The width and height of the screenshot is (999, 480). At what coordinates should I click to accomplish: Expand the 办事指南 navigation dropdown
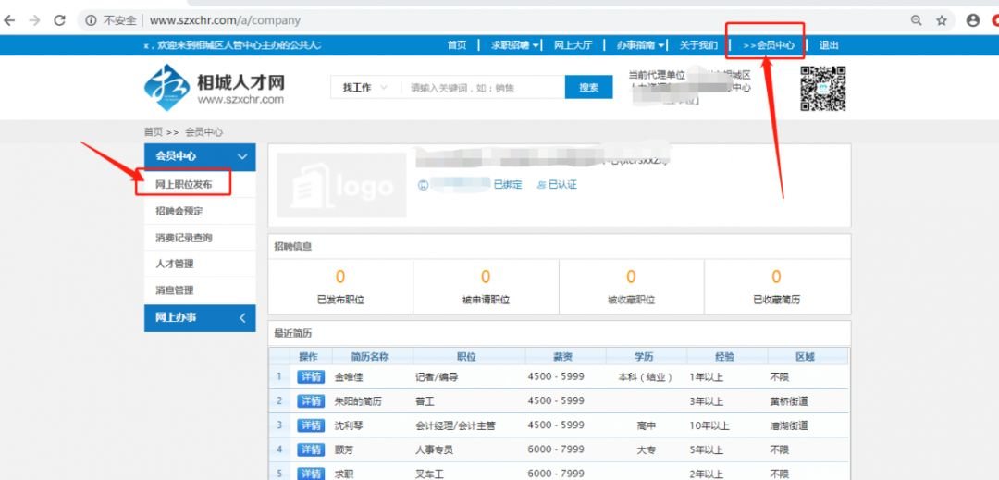[640, 45]
